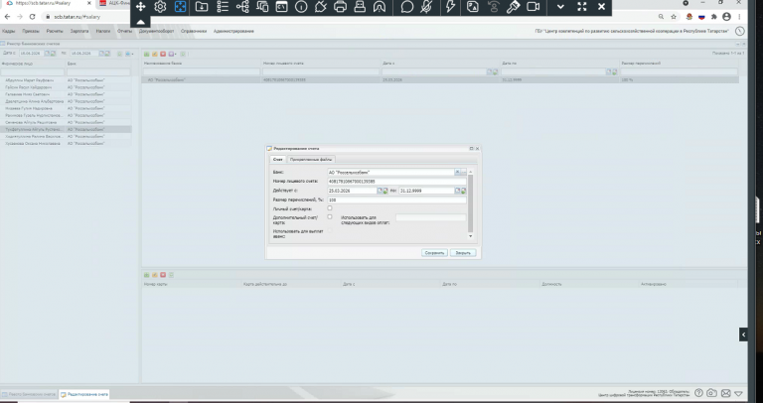This screenshot has height=403, width=763.
Task: Switch to bottom taskbar tab 'Реестр банковских счетов'
Action: click(x=29, y=394)
